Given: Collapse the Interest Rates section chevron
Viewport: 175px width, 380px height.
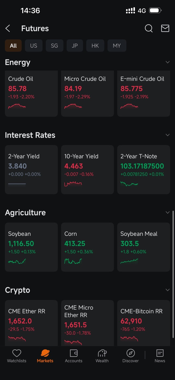Looking at the screenshot, I should click(168, 135).
